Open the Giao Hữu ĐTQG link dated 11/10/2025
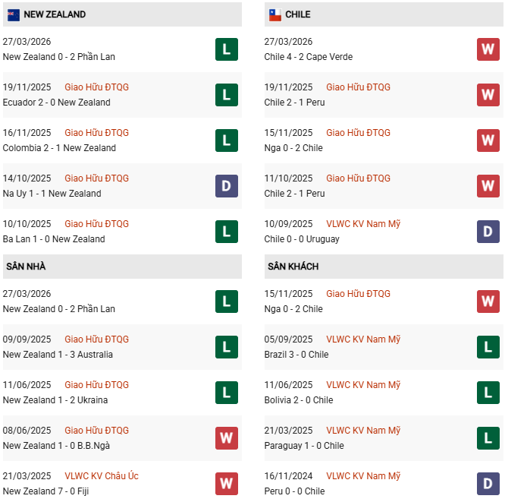Screen dimensions: 505x502 pyautogui.click(x=358, y=178)
